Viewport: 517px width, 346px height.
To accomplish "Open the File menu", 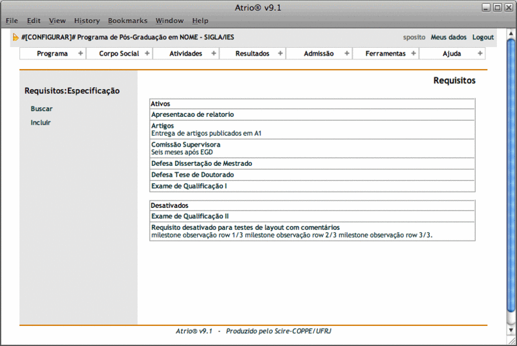I will [x=12, y=21].
